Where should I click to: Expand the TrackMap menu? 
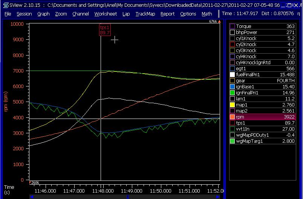coord(145,14)
